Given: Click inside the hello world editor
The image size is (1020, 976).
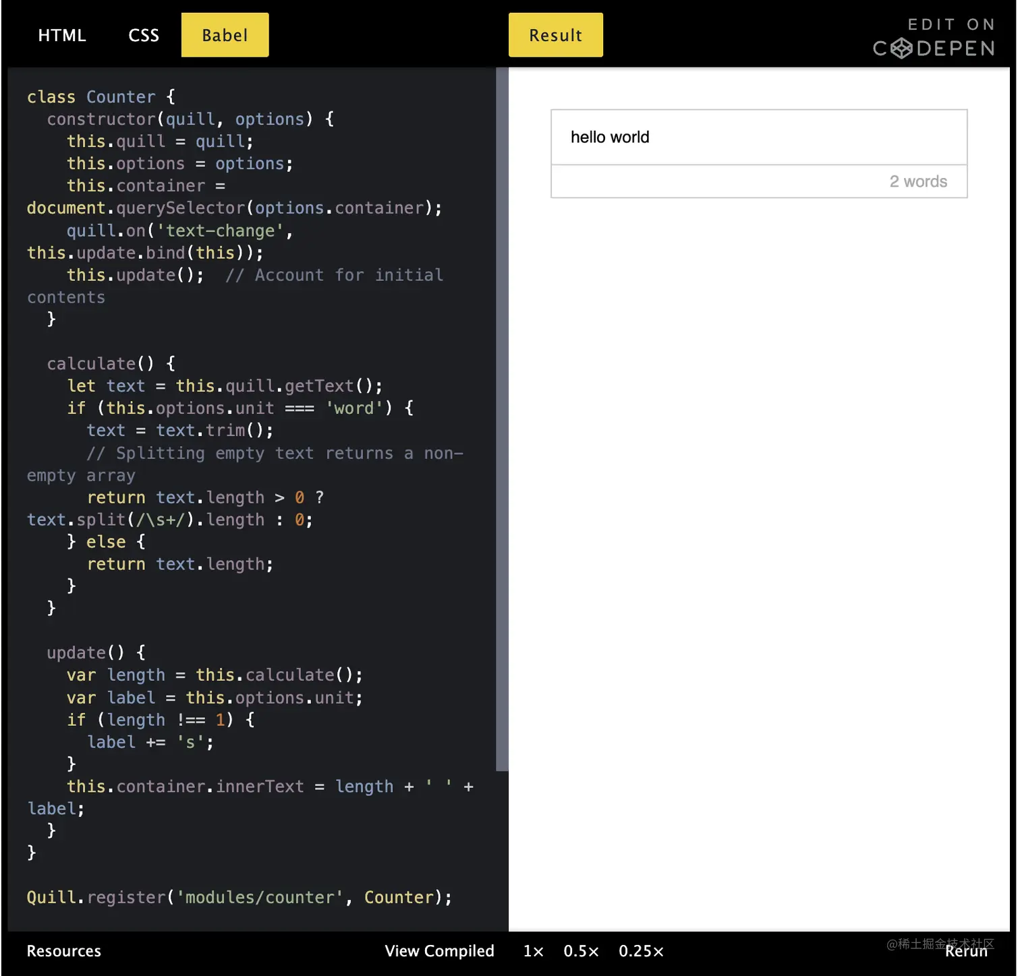Looking at the screenshot, I should [x=759, y=138].
